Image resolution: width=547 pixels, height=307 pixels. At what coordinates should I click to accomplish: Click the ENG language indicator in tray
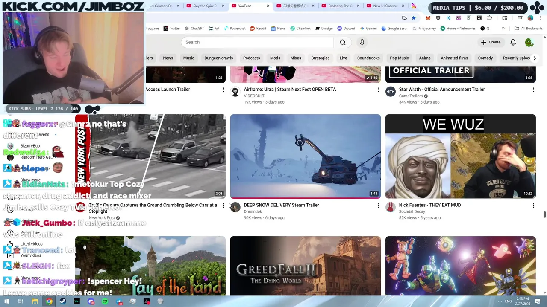pos(509,301)
